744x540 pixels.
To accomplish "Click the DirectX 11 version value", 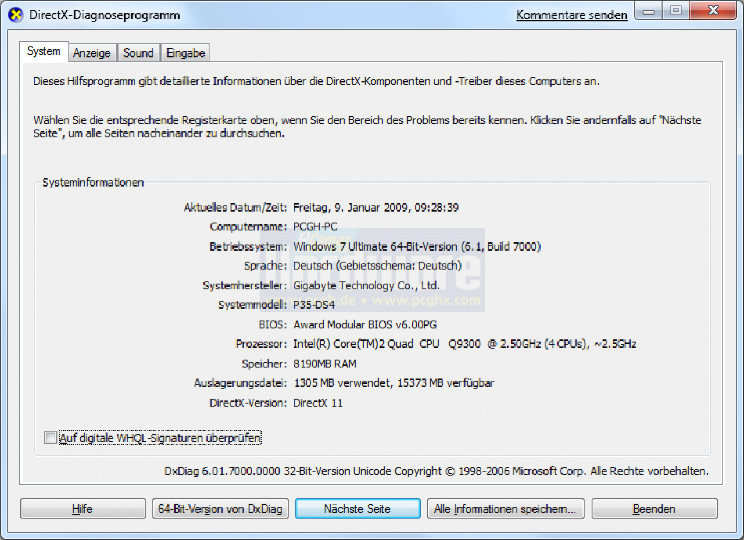I will click(318, 403).
